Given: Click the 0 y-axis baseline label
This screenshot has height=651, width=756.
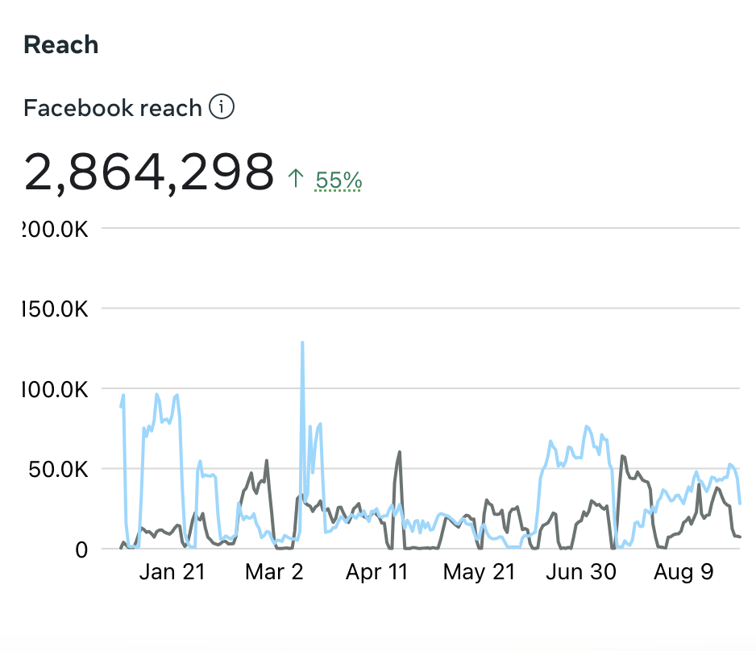Looking at the screenshot, I should click(81, 549).
